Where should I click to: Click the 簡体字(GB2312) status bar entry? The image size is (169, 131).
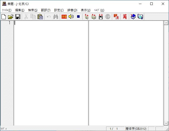coord(136,129)
